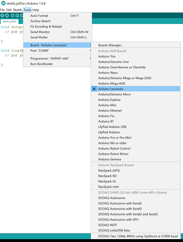Choose the plain LilyPad Arduino board
The height and width of the screenshot is (242, 183).
coord(136,132)
